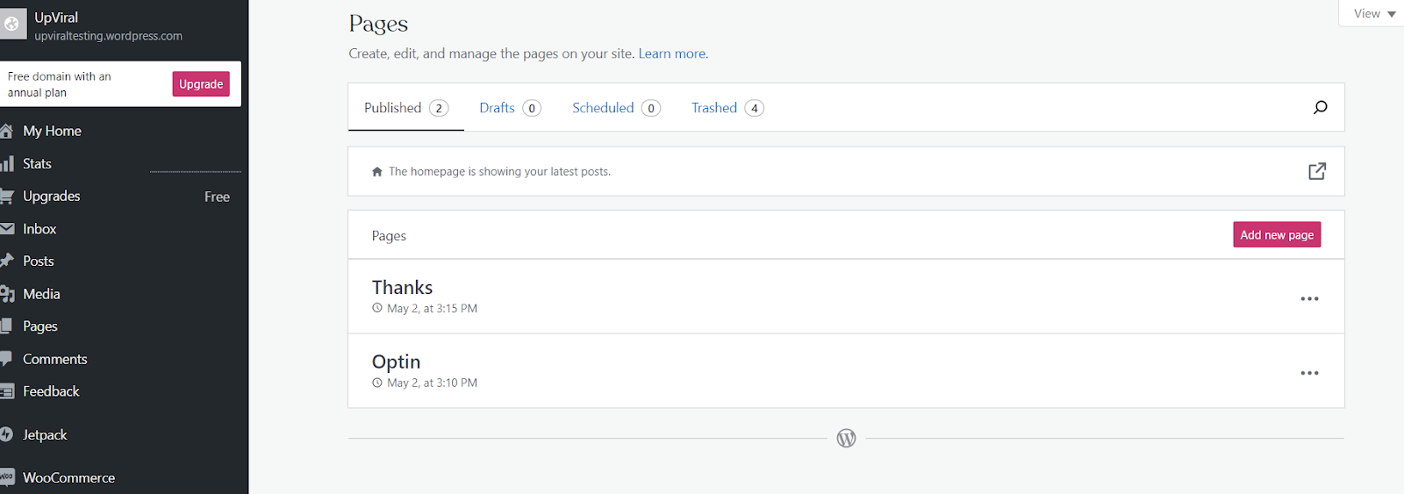Click the search magnifier icon in tabs bar
The image size is (1404, 494).
(1320, 107)
